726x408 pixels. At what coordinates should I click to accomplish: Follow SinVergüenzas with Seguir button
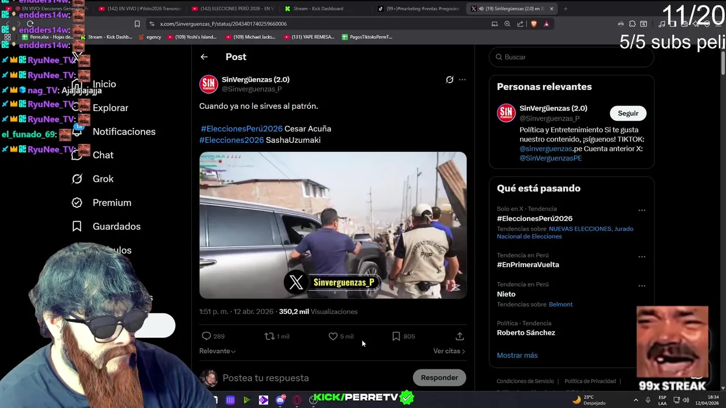[628, 113]
